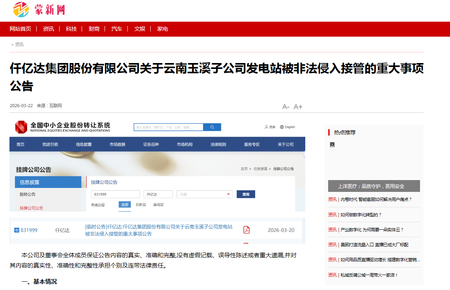The image size is (450, 290).
Task: Open article 如何做数字化转型的？
Action: pyautogui.click(x=361, y=215)
